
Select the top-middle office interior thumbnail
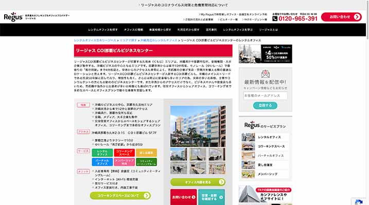point(198,154)
